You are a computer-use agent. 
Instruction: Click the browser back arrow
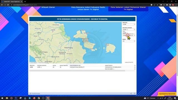pos(2,5)
